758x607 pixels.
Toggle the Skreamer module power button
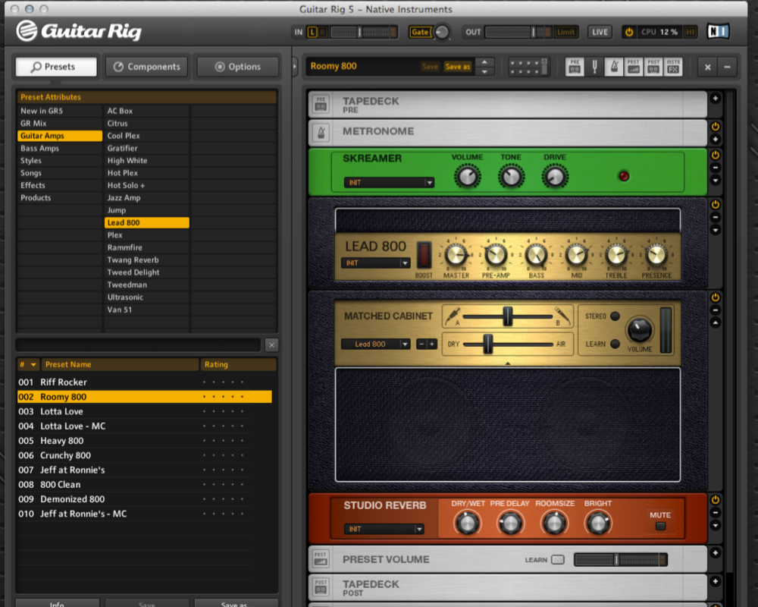716,155
